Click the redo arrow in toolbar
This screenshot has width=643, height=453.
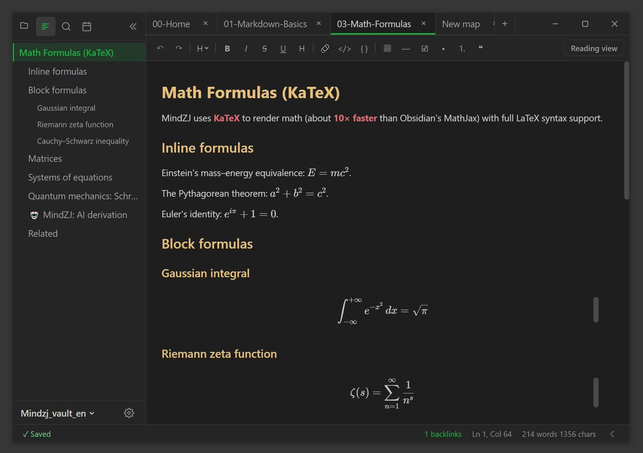coord(178,48)
